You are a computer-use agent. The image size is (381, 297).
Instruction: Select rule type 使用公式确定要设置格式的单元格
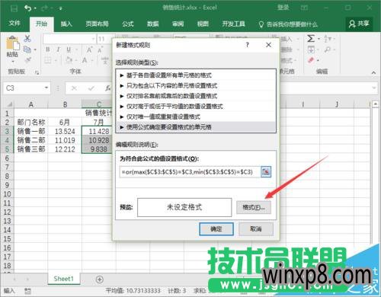[196, 127]
